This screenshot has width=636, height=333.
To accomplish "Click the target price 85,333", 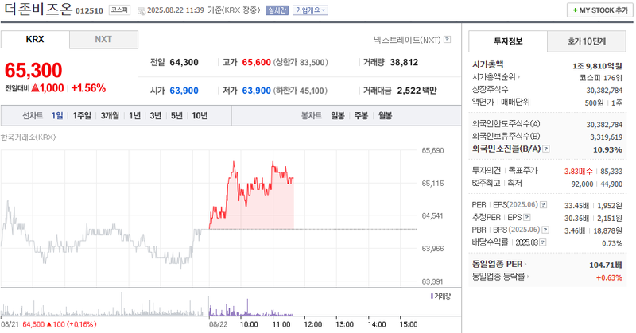I will pos(611,172).
